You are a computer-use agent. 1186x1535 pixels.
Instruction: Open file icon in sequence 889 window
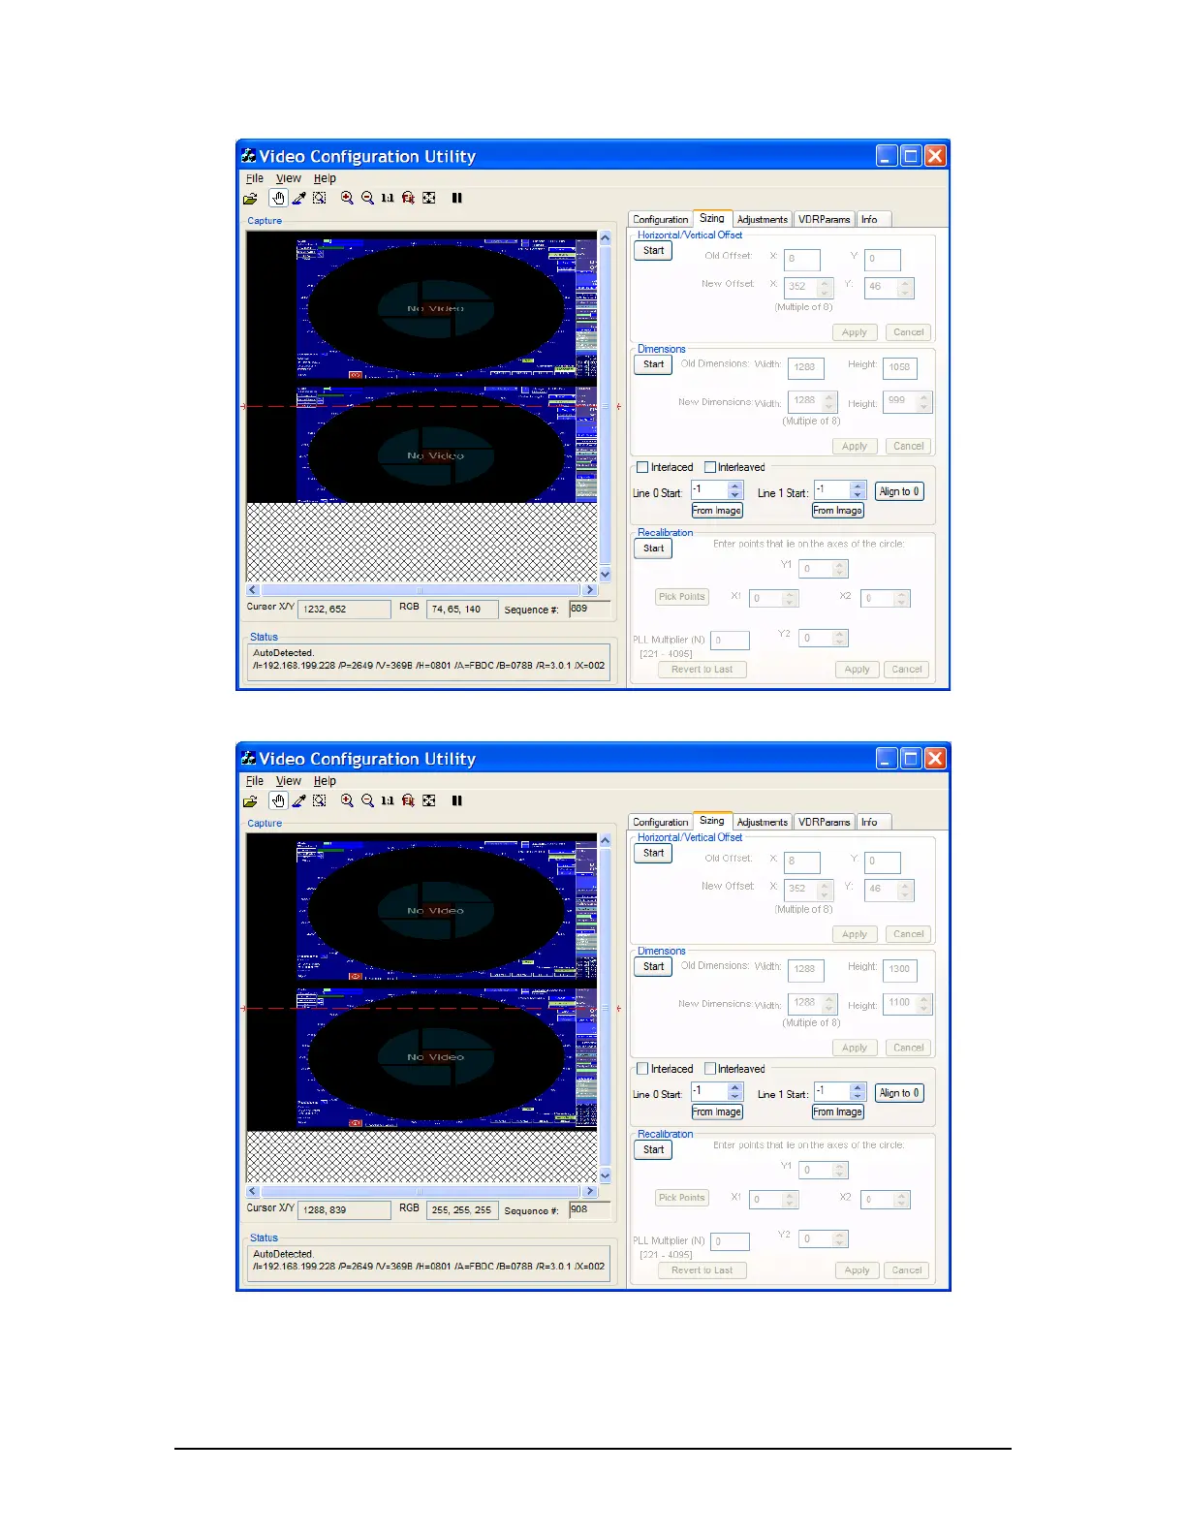coord(250,199)
